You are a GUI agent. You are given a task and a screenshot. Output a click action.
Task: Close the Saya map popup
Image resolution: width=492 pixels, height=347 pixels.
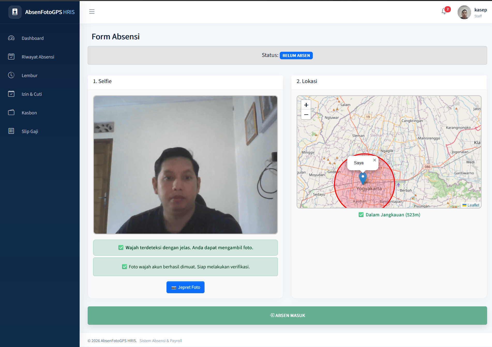click(375, 160)
